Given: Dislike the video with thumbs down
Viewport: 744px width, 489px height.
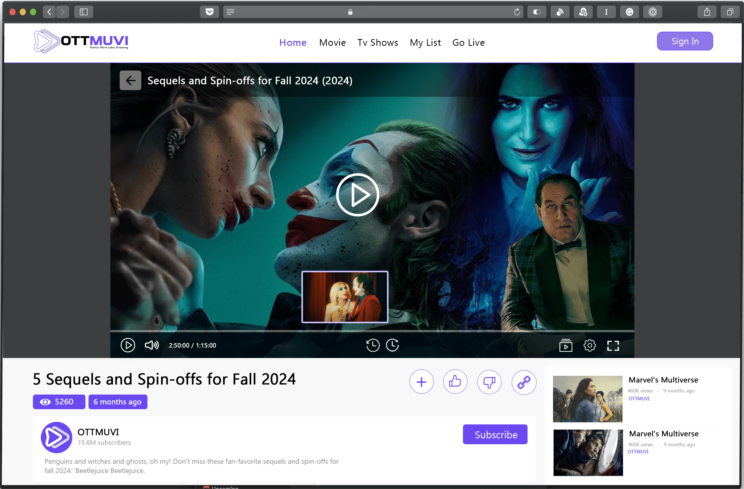Looking at the screenshot, I should click(x=489, y=382).
